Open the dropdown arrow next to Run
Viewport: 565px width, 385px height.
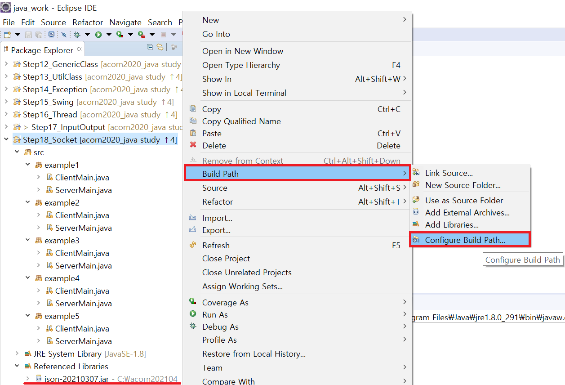[109, 35]
